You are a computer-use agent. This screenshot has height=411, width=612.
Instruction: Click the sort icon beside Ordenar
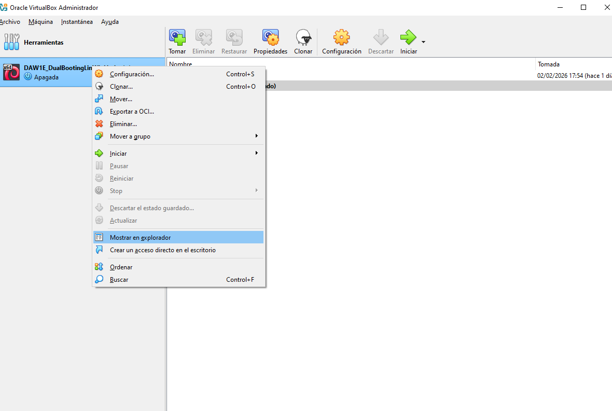click(x=99, y=267)
